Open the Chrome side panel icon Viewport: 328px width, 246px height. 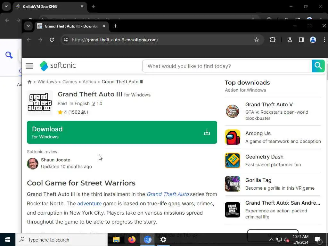[x=301, y=40]
